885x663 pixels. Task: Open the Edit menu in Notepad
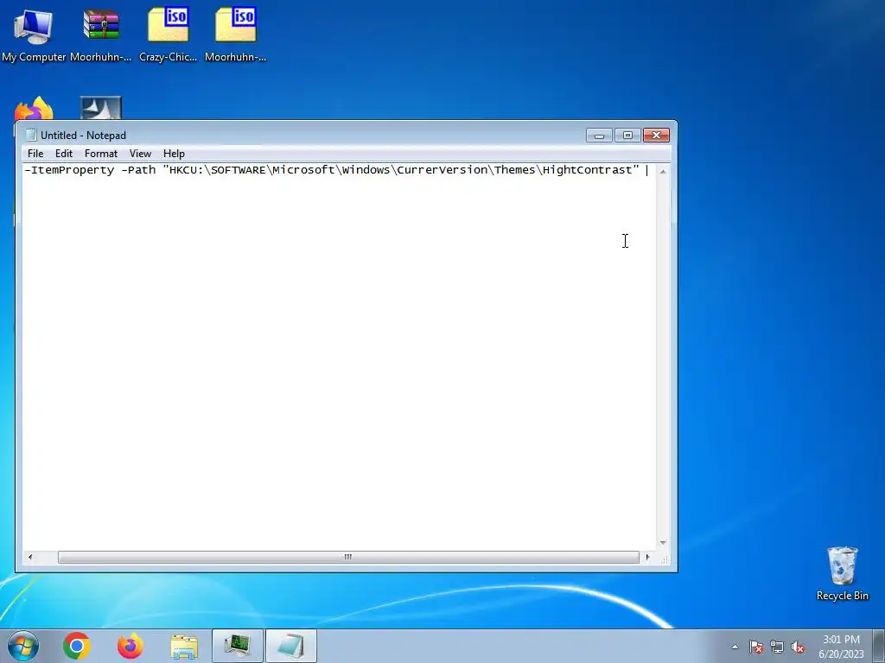pyautogui.click(x=64, y=154)
